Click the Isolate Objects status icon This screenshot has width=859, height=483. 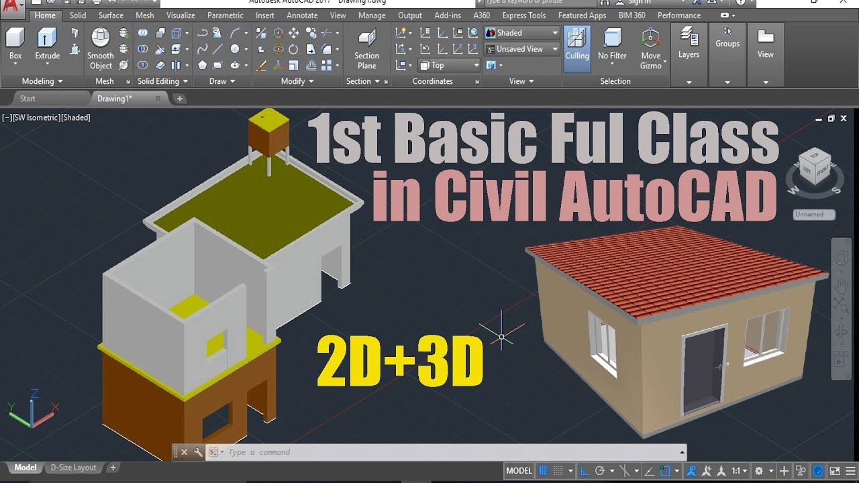[801, 471]
